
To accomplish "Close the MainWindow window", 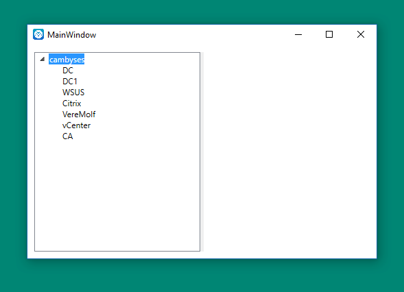I will click(361, 34).
